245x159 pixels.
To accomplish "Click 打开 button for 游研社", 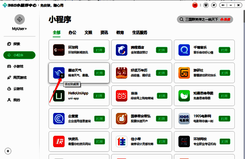I will click(225, 73).
